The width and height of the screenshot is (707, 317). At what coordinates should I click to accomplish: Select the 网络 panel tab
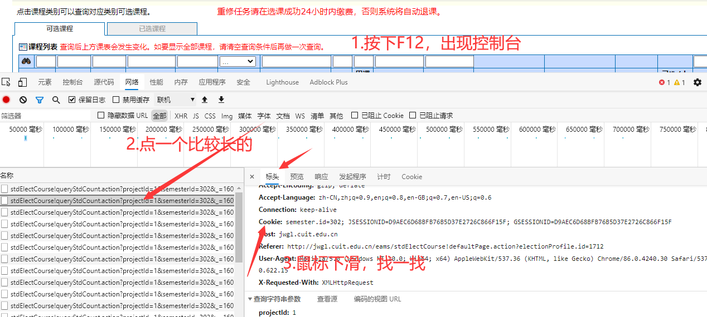pos(132,82)
